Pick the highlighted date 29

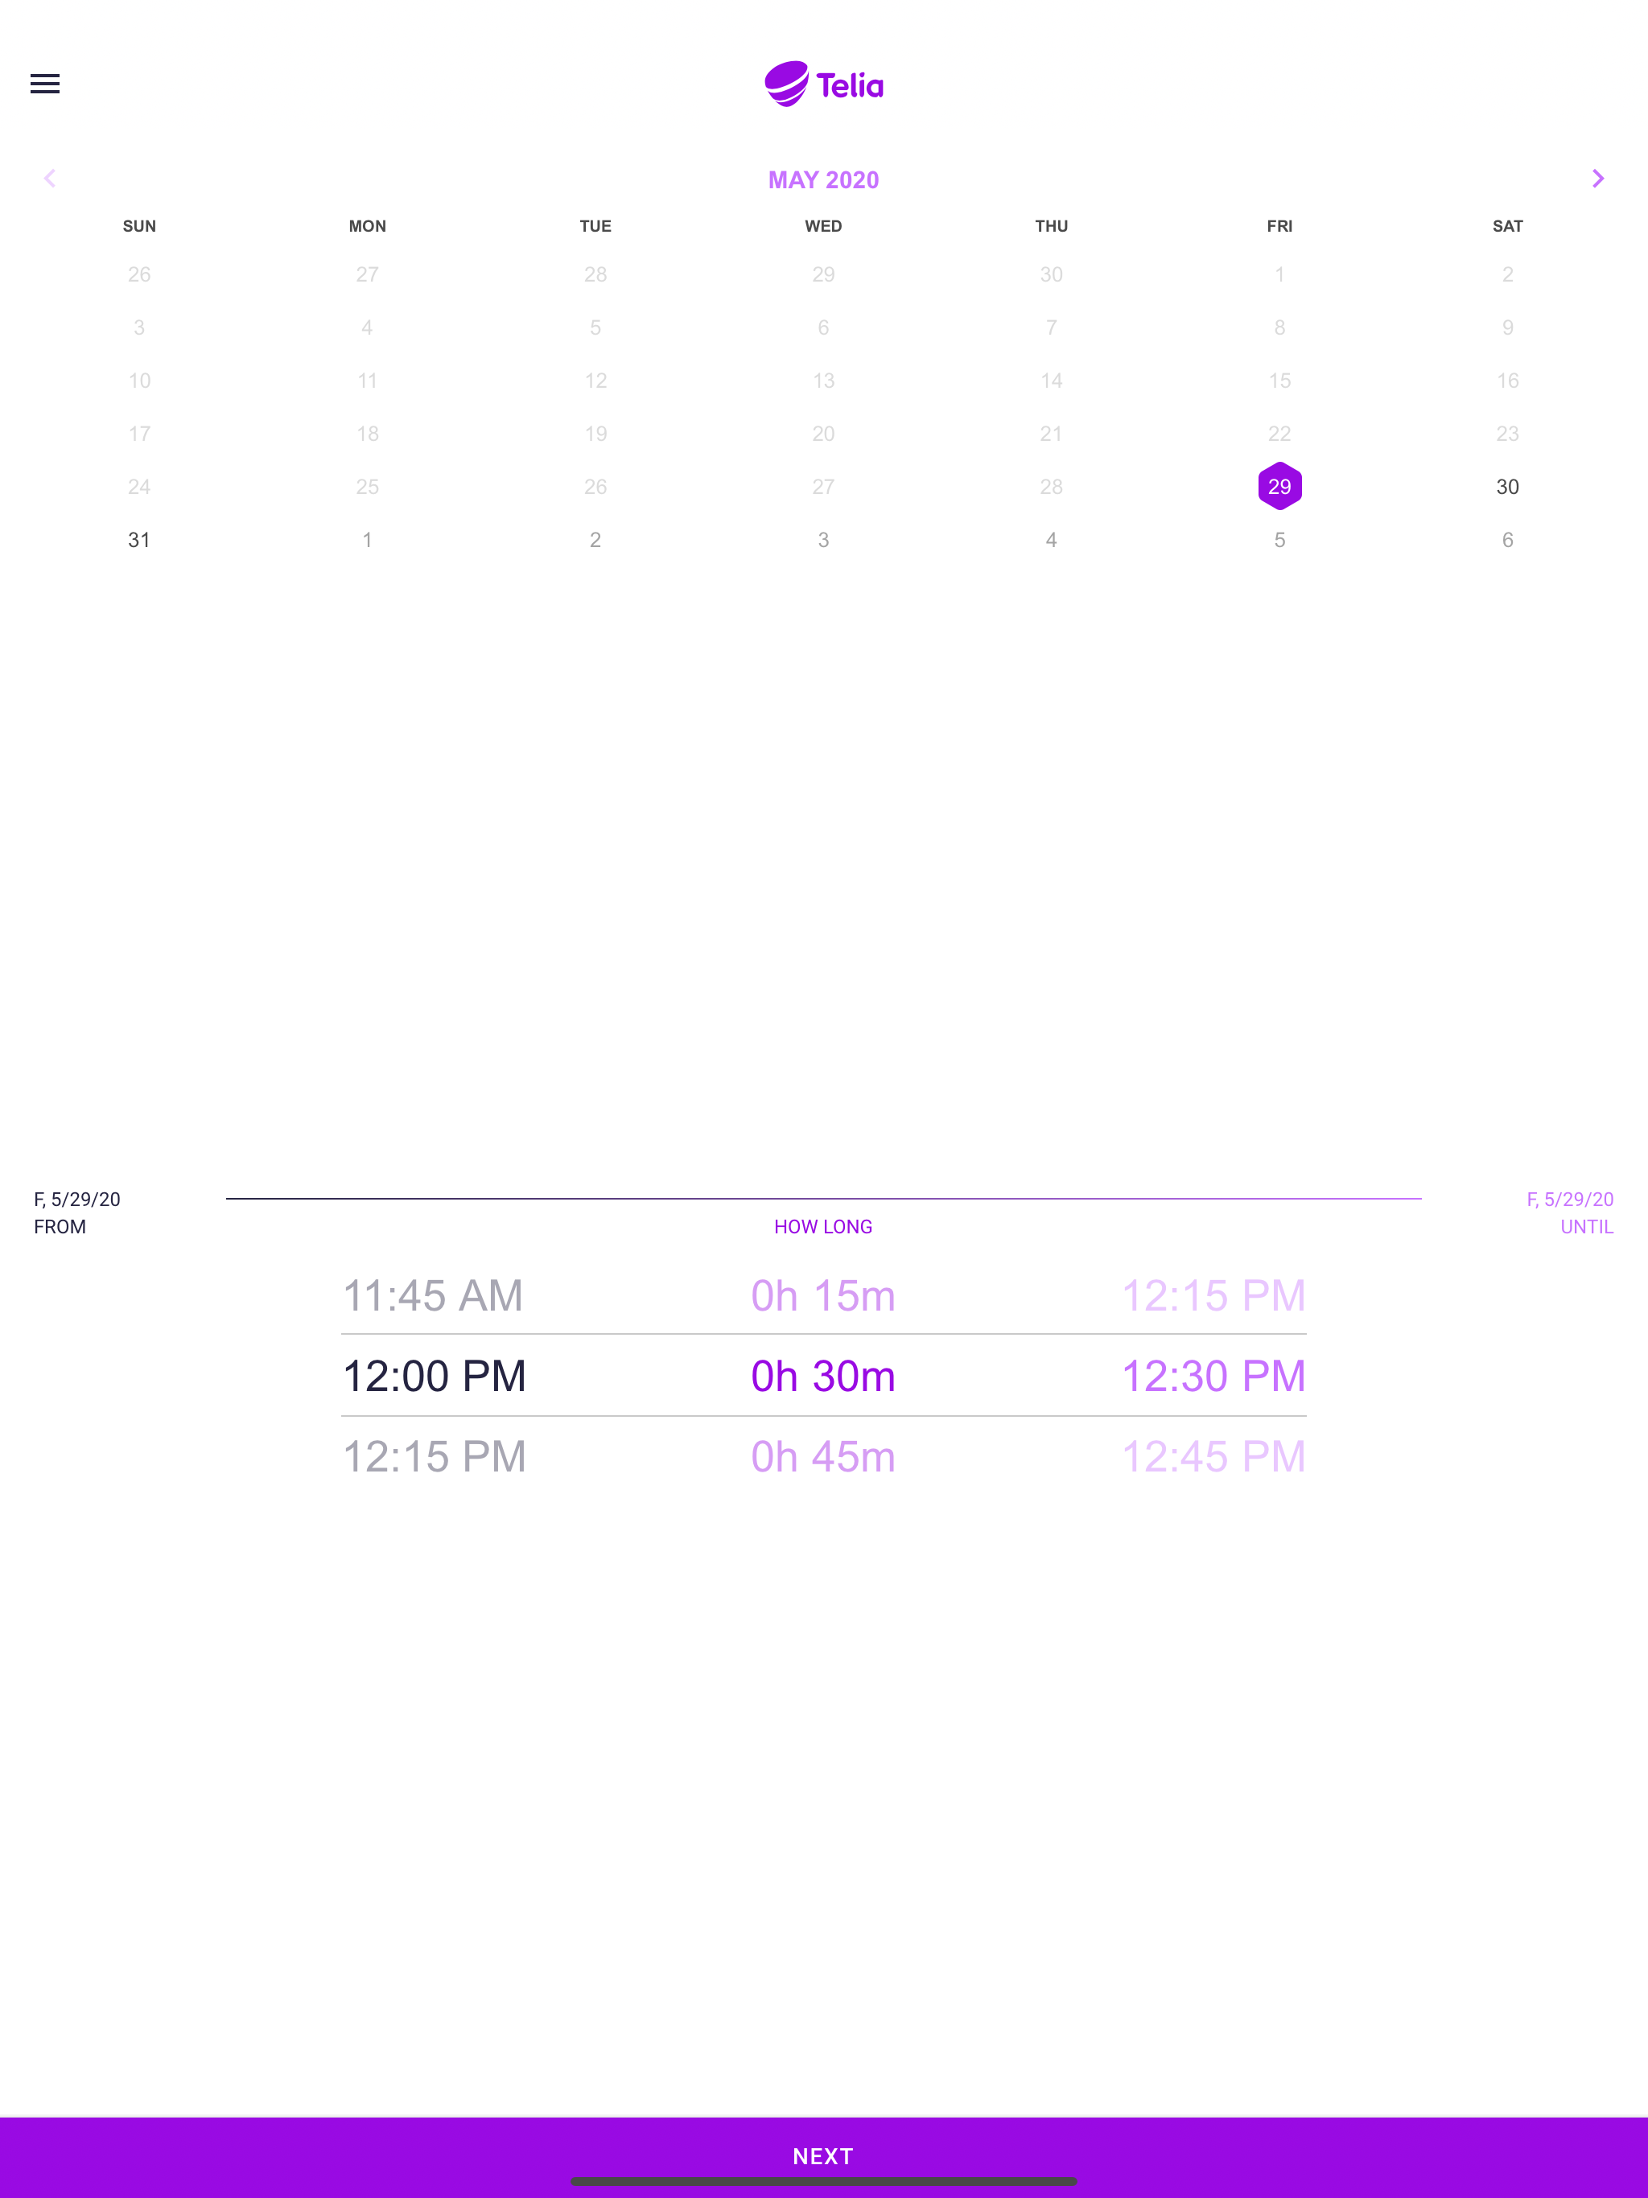point(1279,487)
